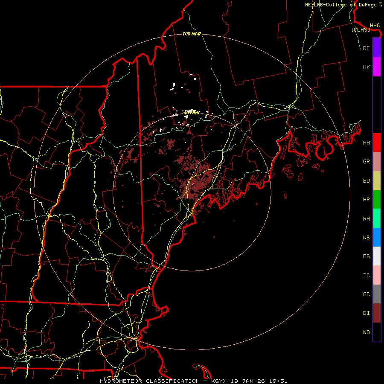
Task: Click the WS blue legend swatch
Action: pyautogui.click(x=377, y=237)
